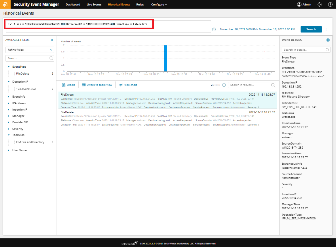This screenshot has height=247, width=336.
Task: Click the query filter input box
Action: 108,27
